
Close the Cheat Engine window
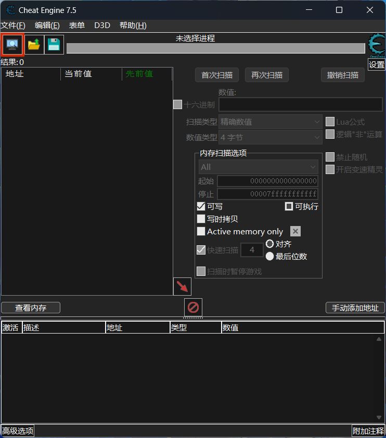coord(370,10)
